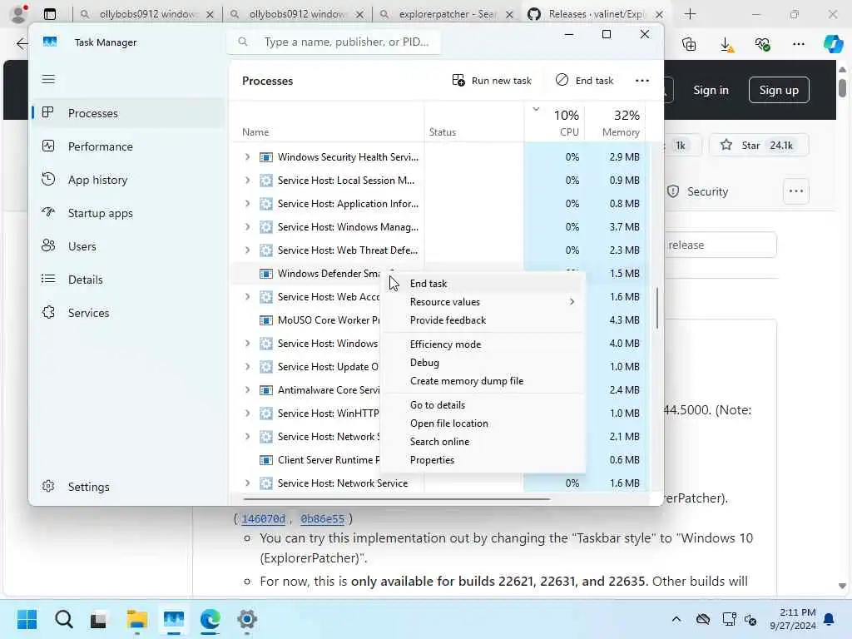Open the Security tab on GitHub

pos(698,191)
